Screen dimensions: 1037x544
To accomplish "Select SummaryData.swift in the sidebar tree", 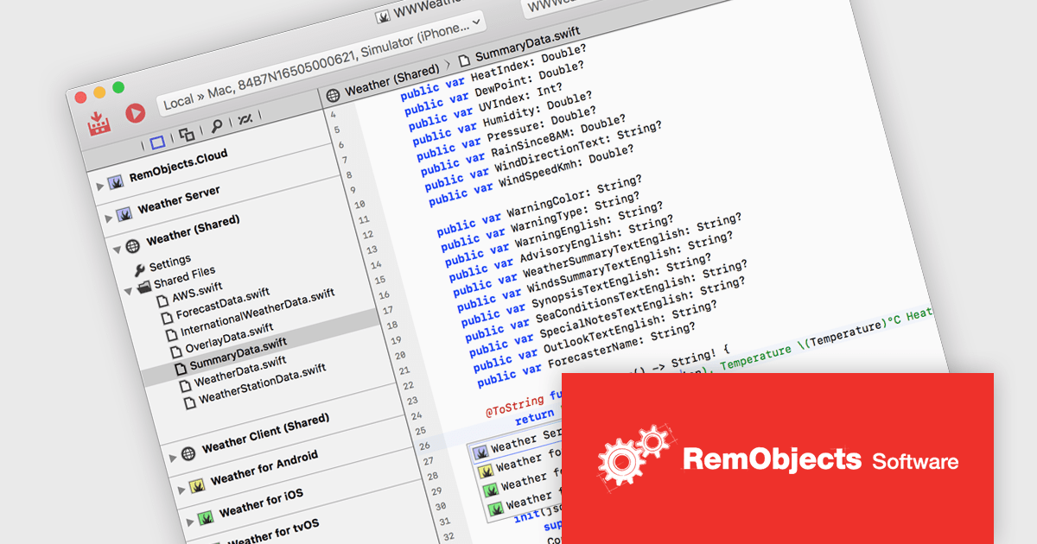I will (239, 354).
